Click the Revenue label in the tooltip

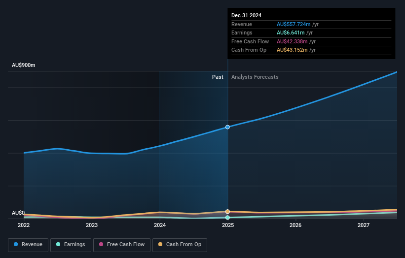242,24
